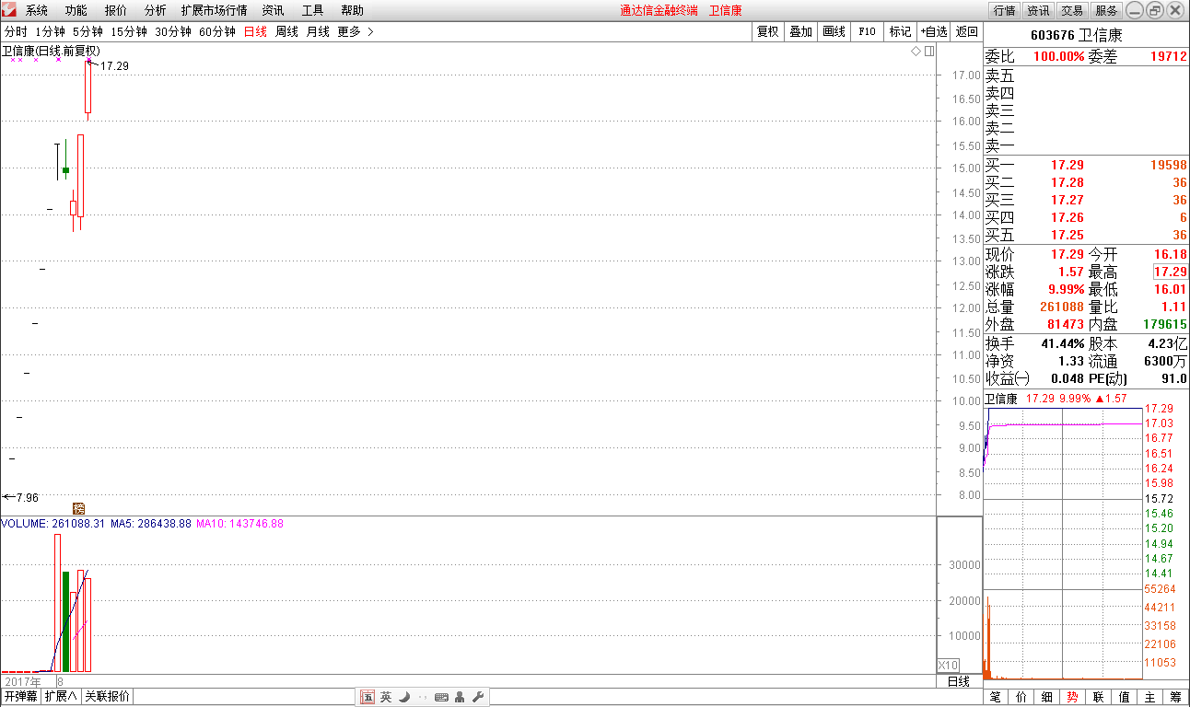Click the tallest red candlestick near 17.29
The width and height of the screenshot is (1190, 707).
[x=88, y=87]
